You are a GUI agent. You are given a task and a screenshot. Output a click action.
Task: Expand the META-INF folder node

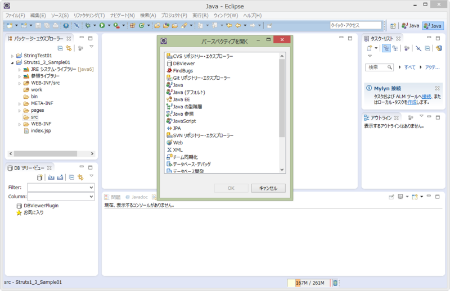(20, 104)
